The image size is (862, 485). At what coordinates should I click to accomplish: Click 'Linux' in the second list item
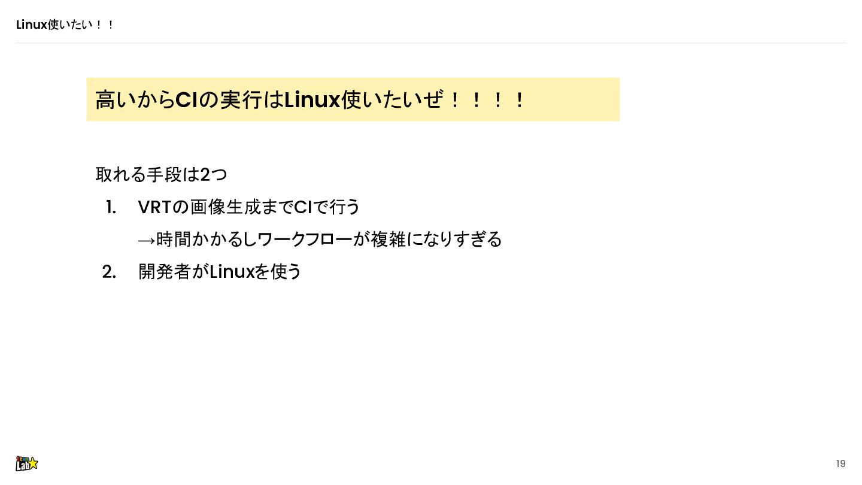pyautogui.click(x=232, y=272)
